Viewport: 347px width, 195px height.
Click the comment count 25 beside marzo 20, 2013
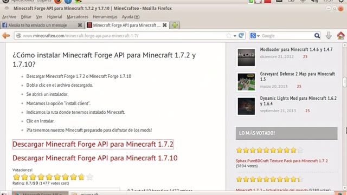click(x=299, y=87)
